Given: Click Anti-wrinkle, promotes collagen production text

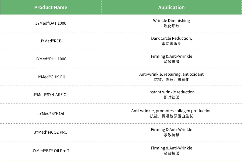Looking at the screenshot, I should [x=172, y=111].
